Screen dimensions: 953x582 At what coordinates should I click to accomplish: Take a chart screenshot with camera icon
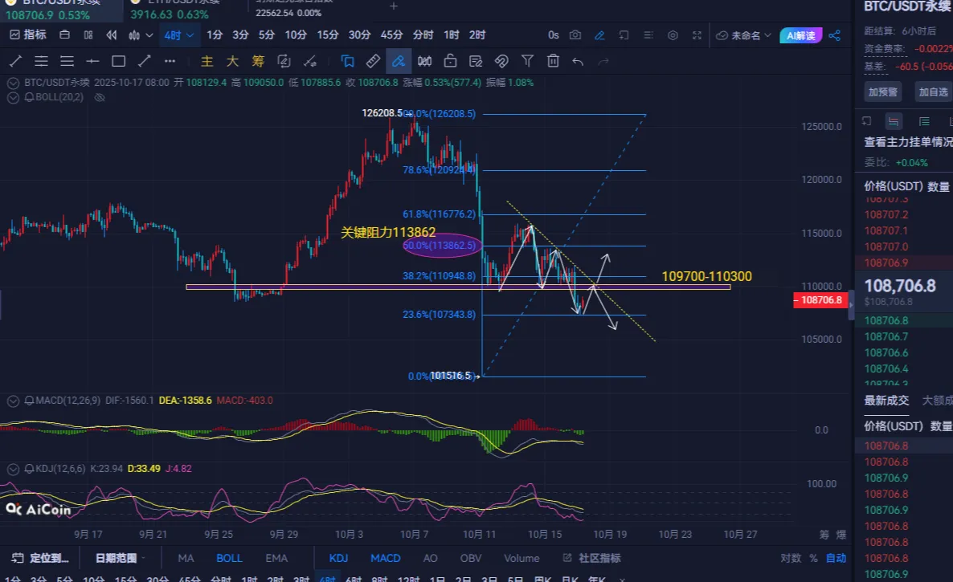(x=575, y=35)
